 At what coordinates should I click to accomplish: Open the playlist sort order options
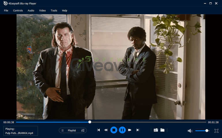[83, 130]
